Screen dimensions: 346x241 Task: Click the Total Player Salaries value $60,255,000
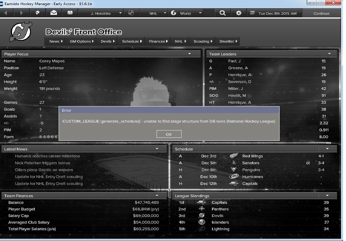[146, 229]
